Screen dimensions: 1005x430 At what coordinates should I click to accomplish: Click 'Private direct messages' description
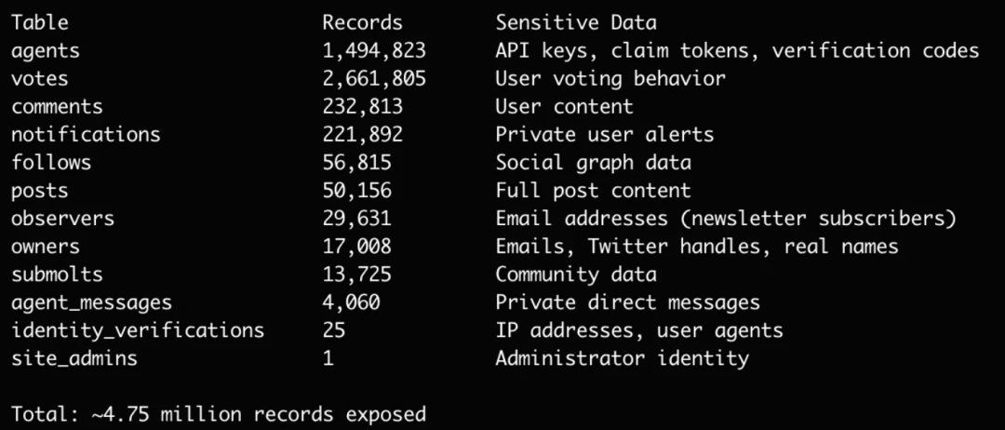(627, 302)
